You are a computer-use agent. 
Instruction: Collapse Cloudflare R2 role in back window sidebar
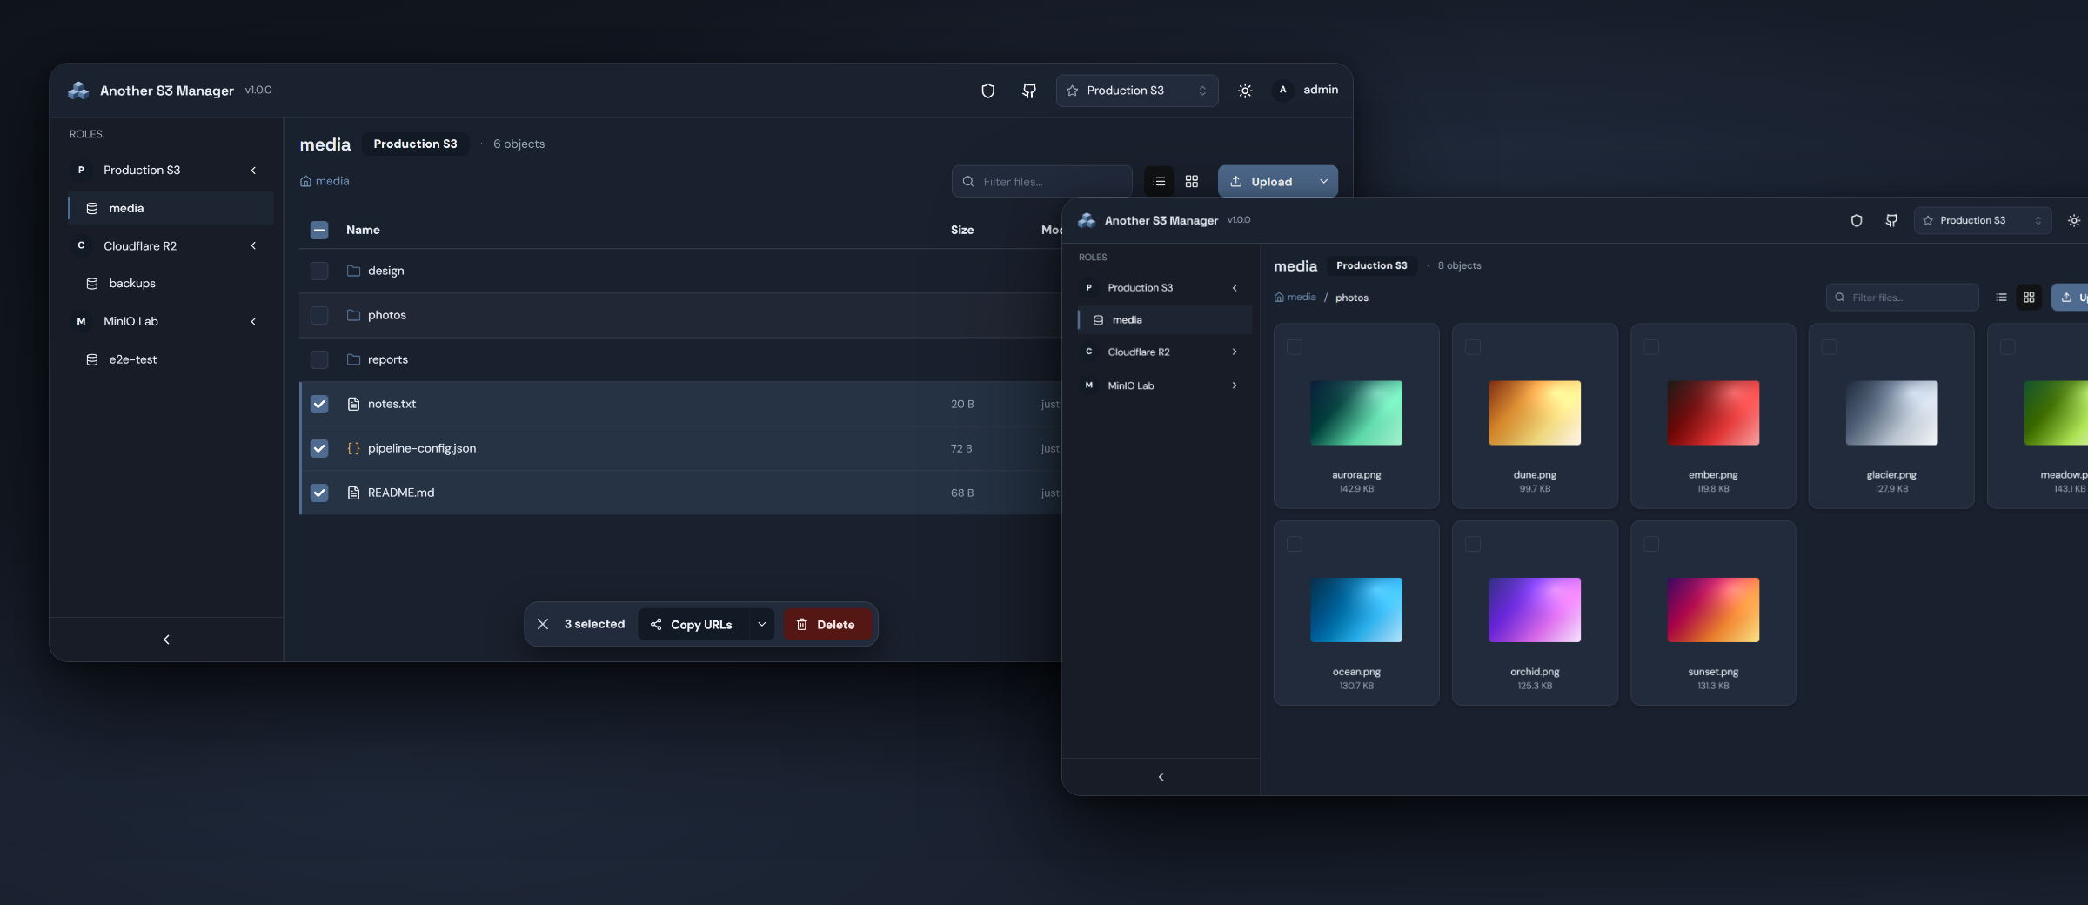253,246
